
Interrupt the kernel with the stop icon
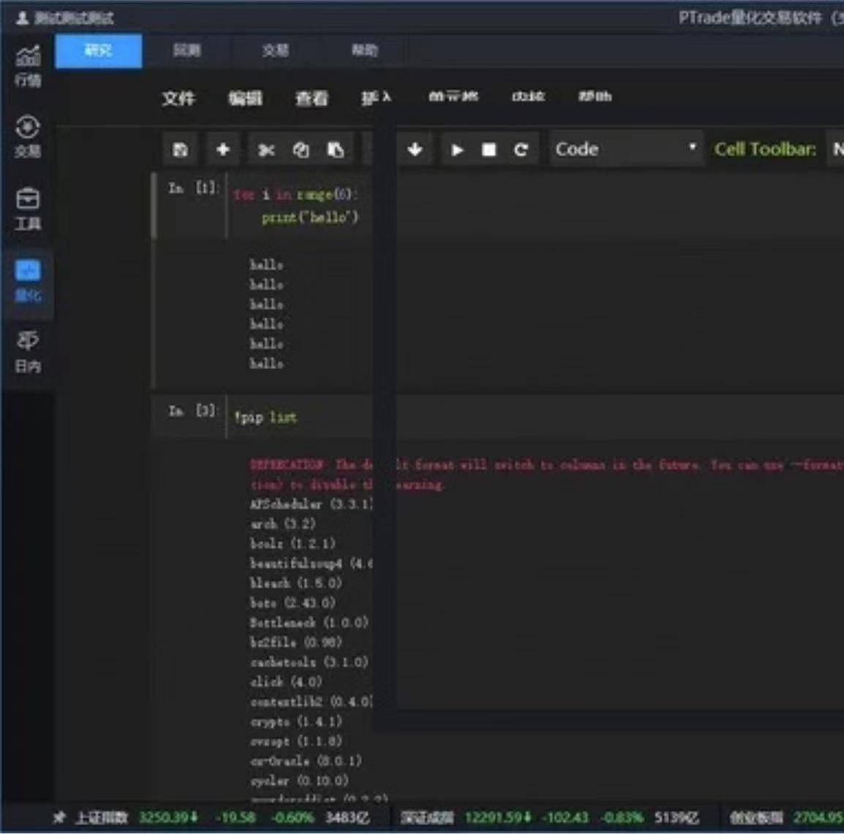point(489,150)
